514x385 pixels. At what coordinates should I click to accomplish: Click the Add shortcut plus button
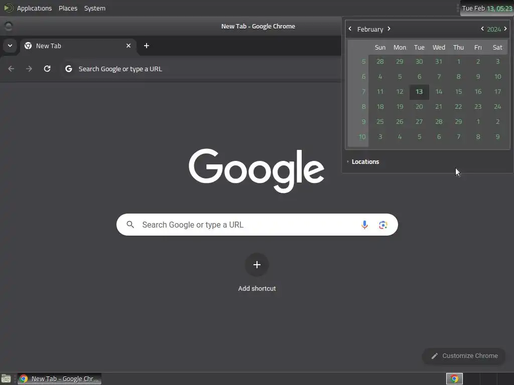[257, 265]
